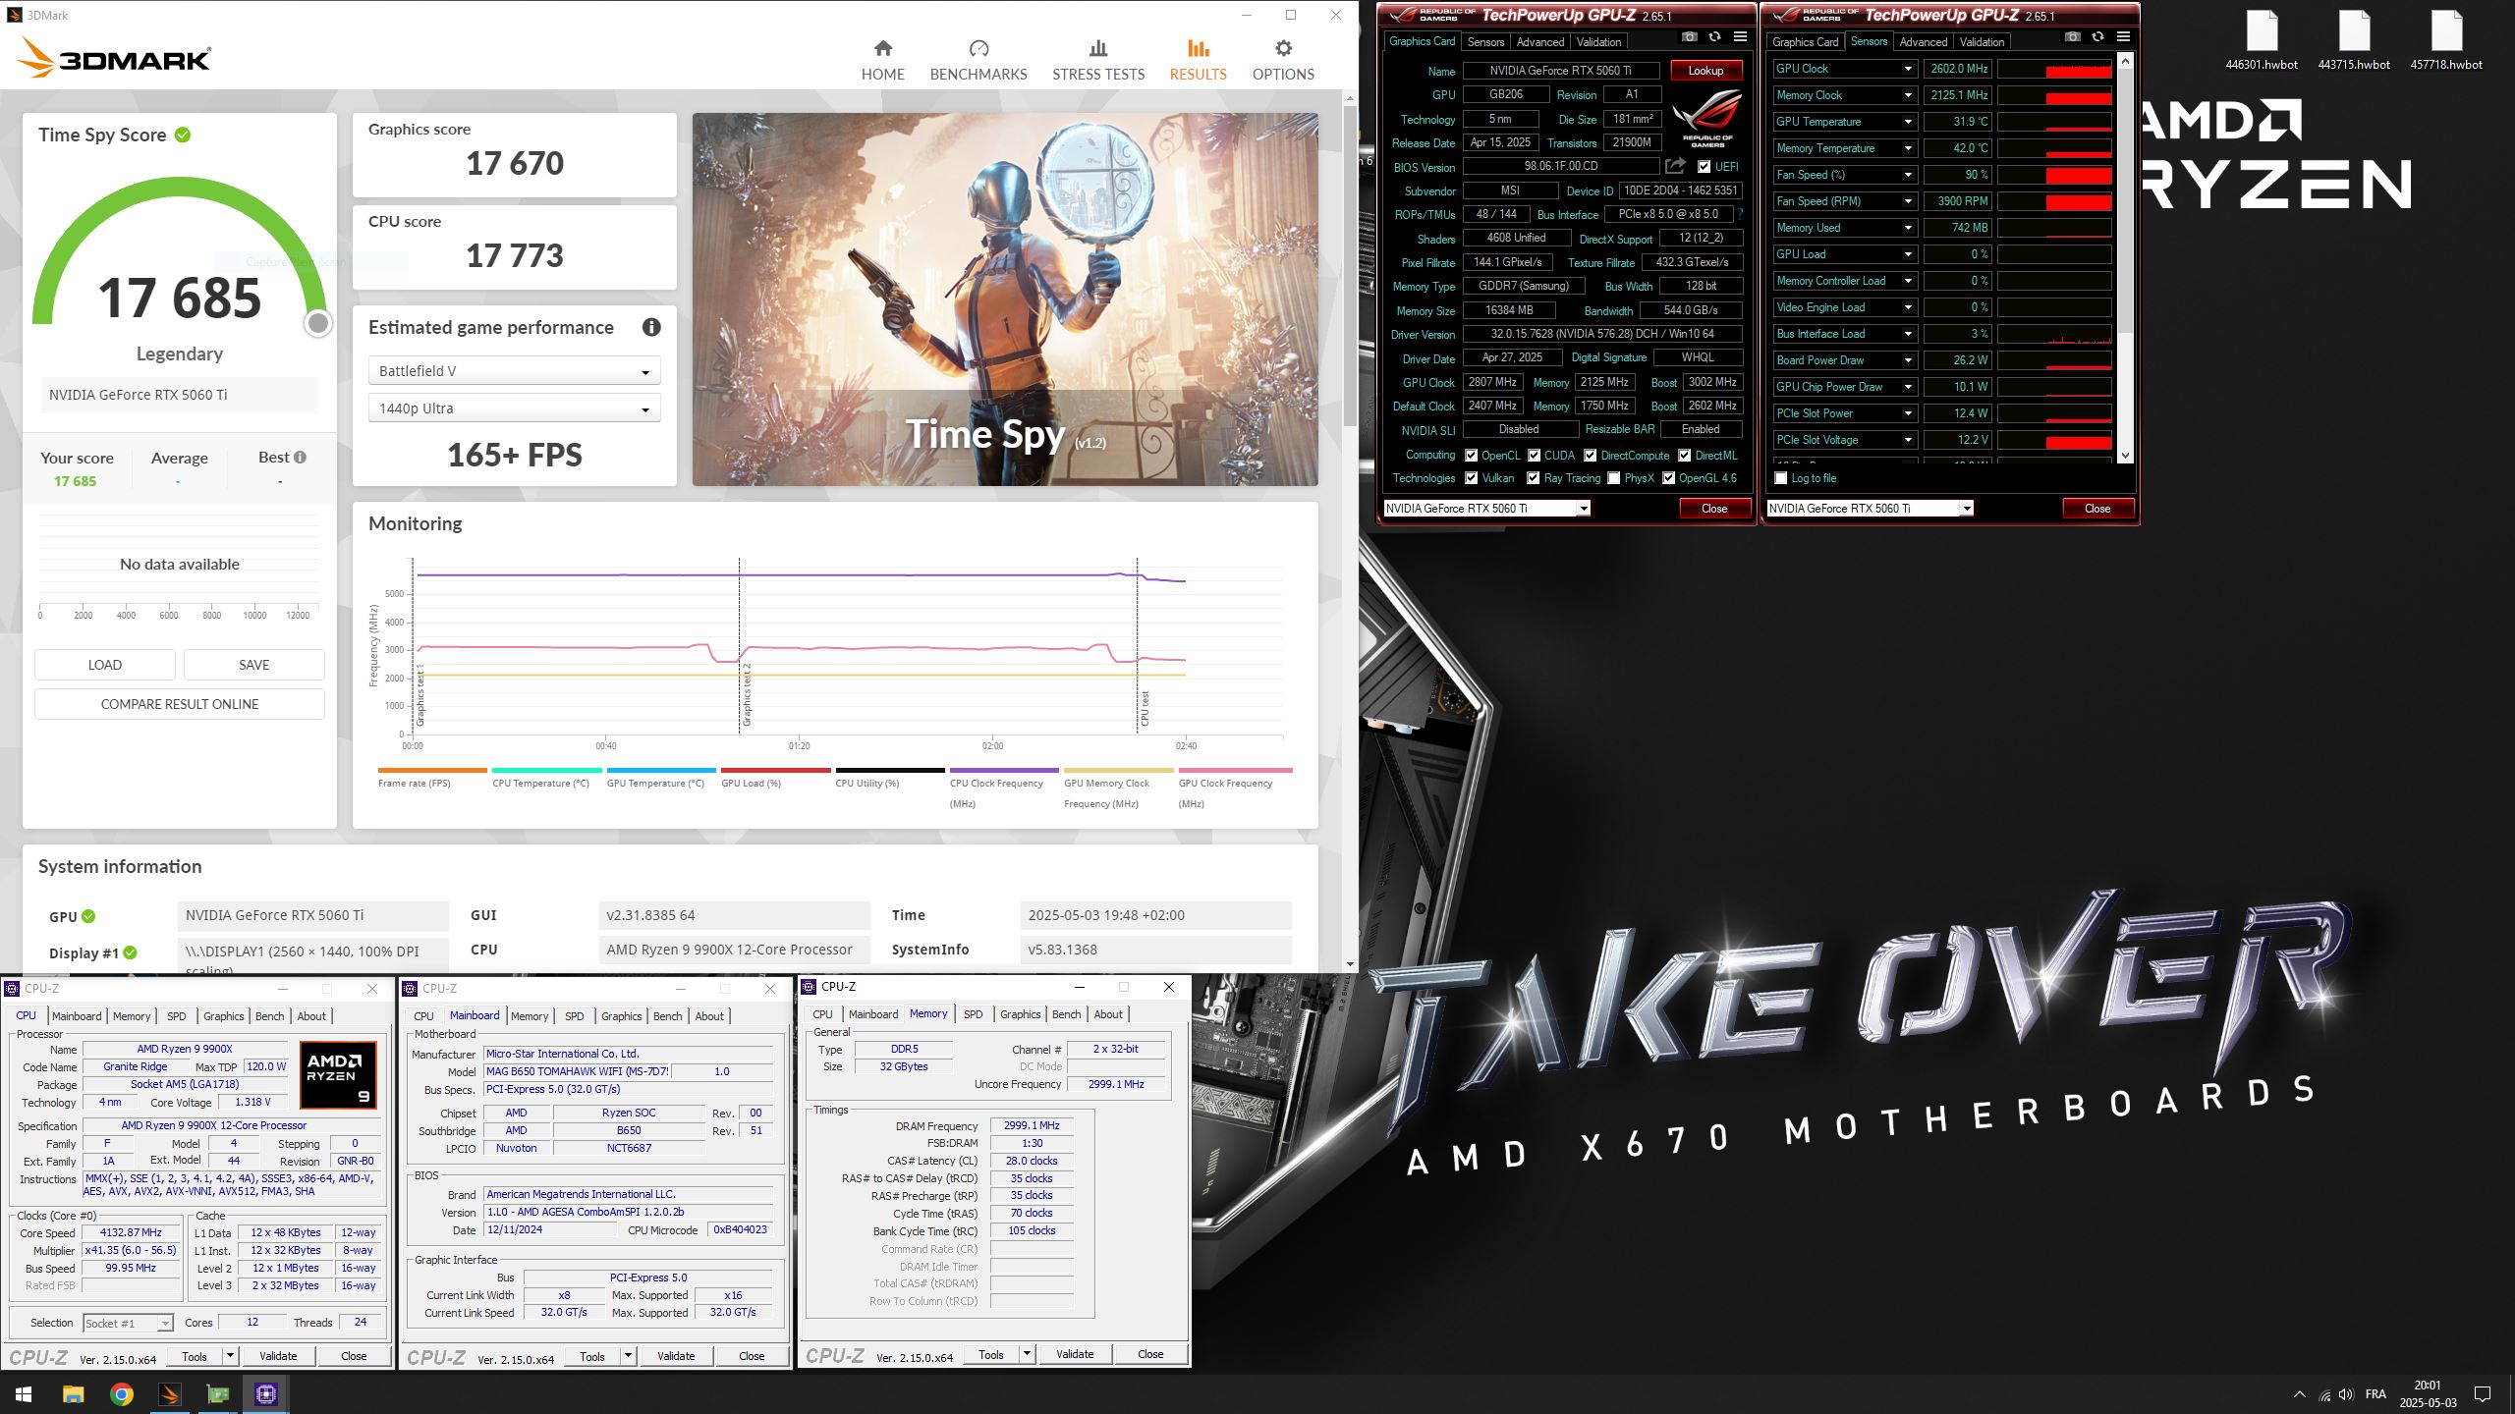
Task: Expand the Memory Temperature sensor dropdown
Action: 1908,148
